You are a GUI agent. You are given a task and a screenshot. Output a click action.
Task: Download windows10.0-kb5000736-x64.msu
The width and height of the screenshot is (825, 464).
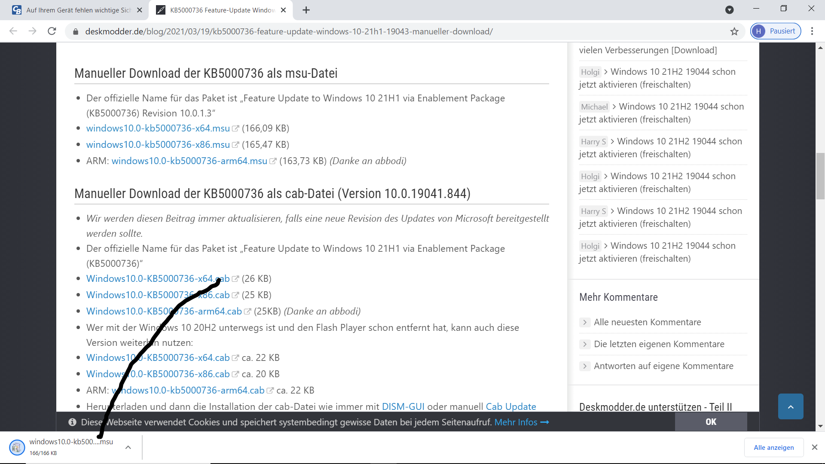pyautogui.click(x=158, y=128)
